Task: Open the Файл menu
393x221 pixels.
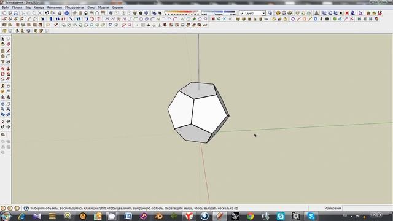Action: click(5, 7)
